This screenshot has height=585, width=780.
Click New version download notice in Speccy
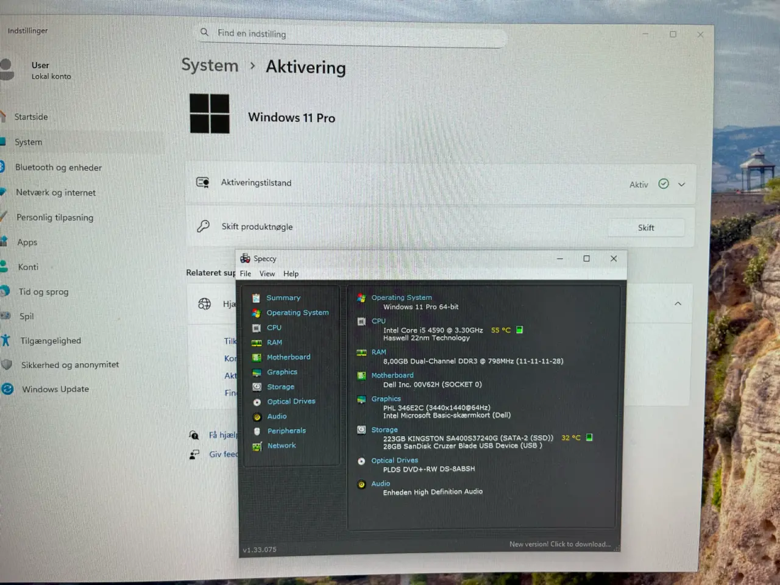point(560,544)
